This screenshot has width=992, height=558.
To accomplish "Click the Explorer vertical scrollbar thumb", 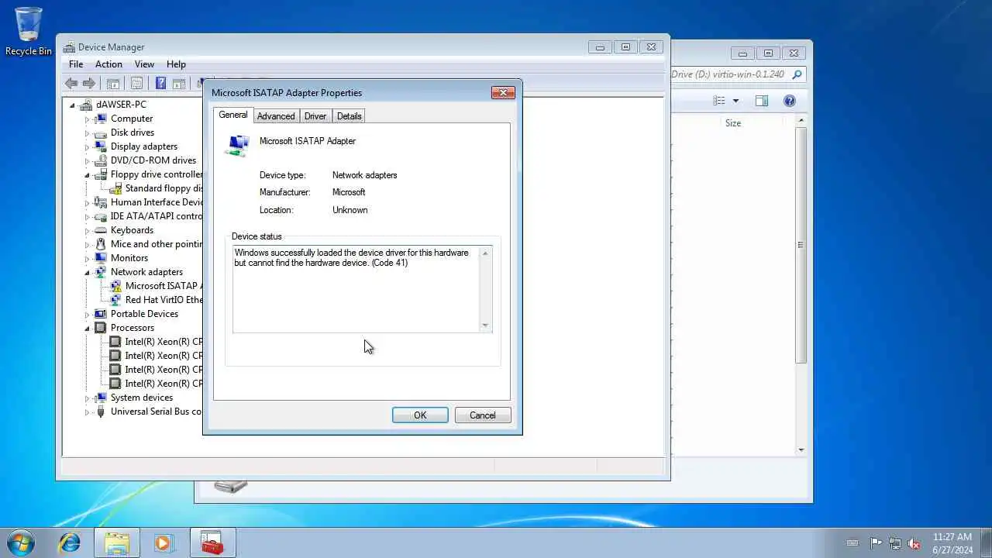I will click(x=801, y=246).
